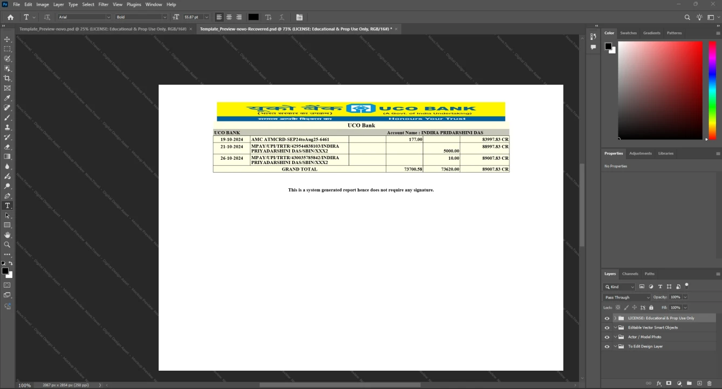Select the Eraser tool
Viewport: 722px width, 389px height.
7,147
